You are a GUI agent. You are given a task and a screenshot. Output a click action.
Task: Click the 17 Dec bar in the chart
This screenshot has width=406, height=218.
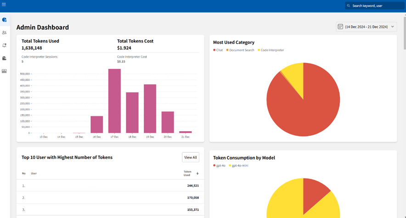(114, 101)
